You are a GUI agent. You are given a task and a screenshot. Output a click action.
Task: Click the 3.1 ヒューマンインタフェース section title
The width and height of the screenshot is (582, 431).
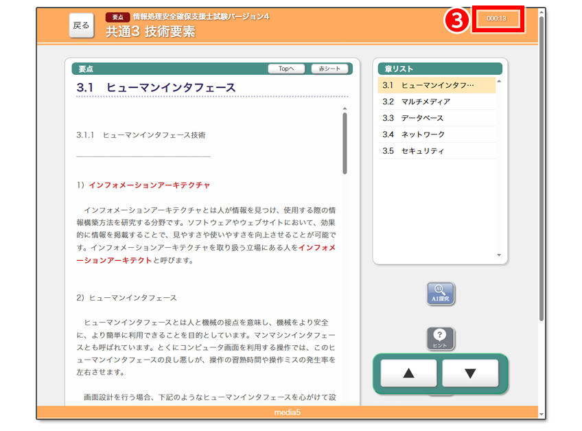[x=156, y=88]
